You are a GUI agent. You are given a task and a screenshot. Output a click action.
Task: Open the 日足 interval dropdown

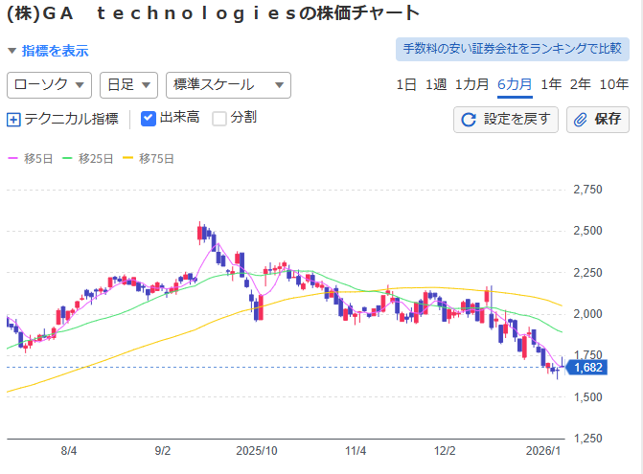128,85
